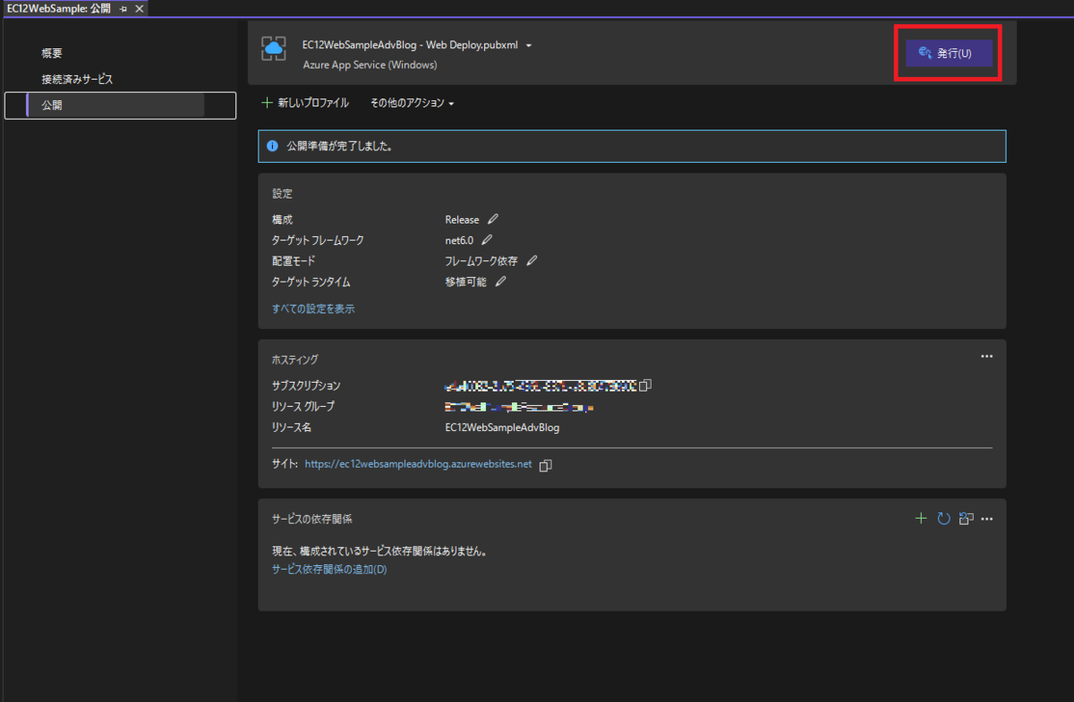Click the フレームワーク依存 value text
This screenshot has height=702, width=1074.
482,260
